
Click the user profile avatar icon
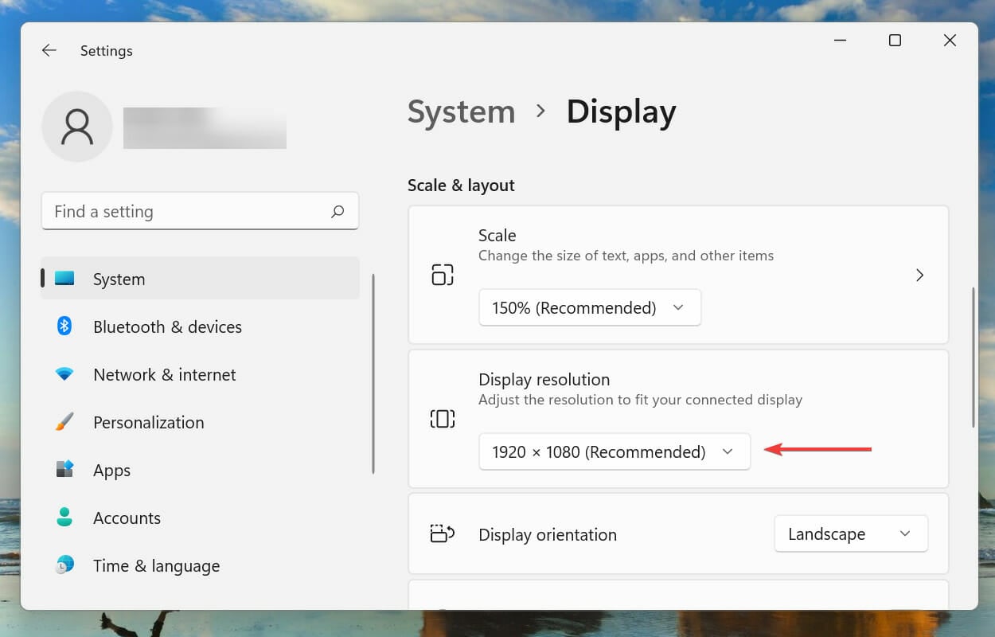coord(77,127)
